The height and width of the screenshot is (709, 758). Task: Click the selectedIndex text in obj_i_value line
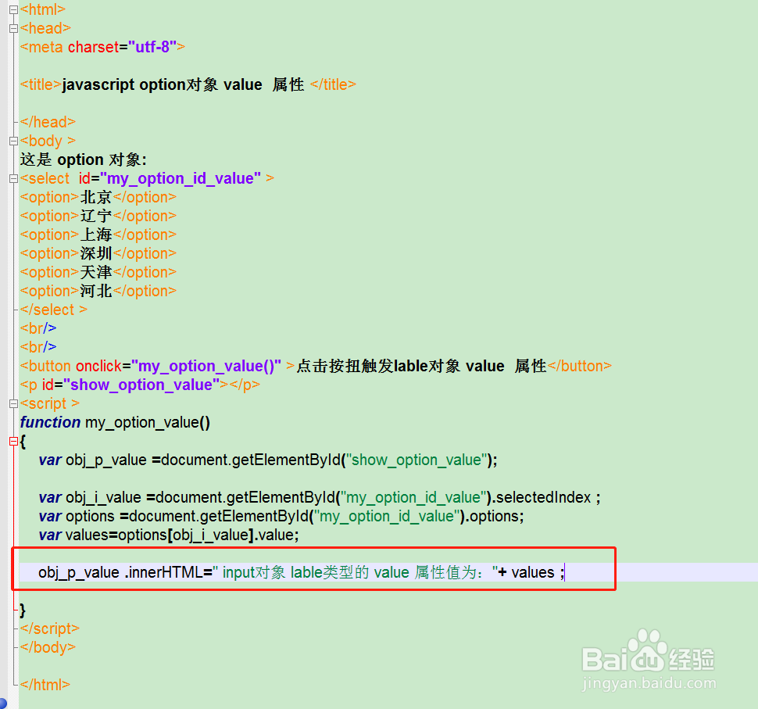point(543,498)
